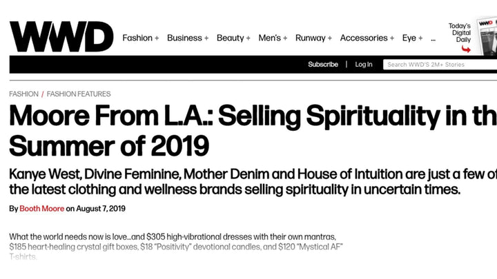Click the Today's Digital Daily label

coord(460,32)
